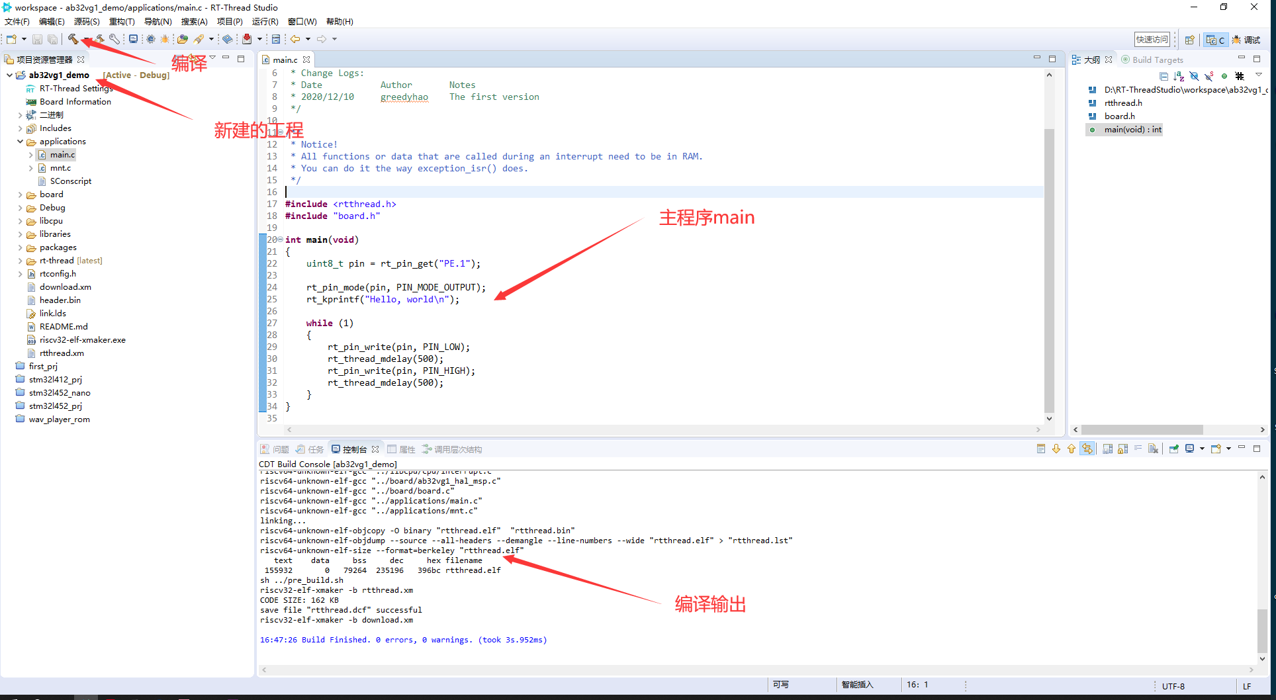Click the Open Perspective icon

(x=1189, y=40)
